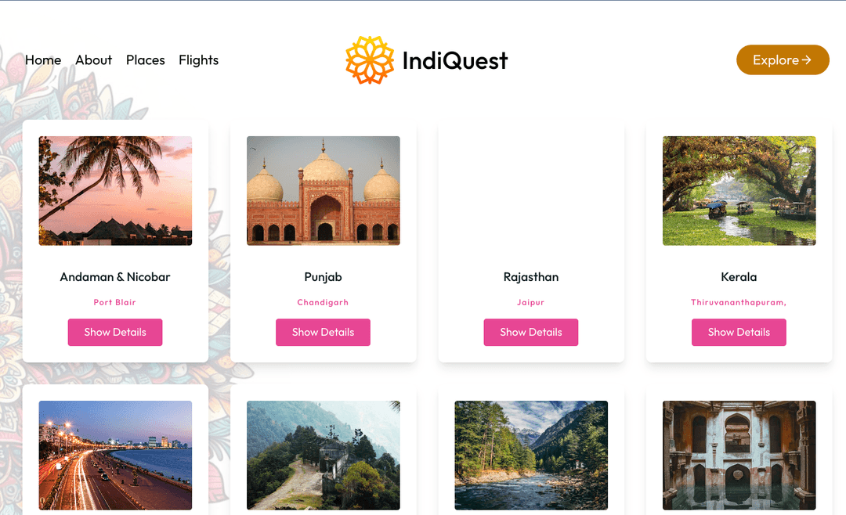Select the misty hillside house image
Image resolution: width=846 pixels, height=515 pixels.
click(x=323, y=456)
